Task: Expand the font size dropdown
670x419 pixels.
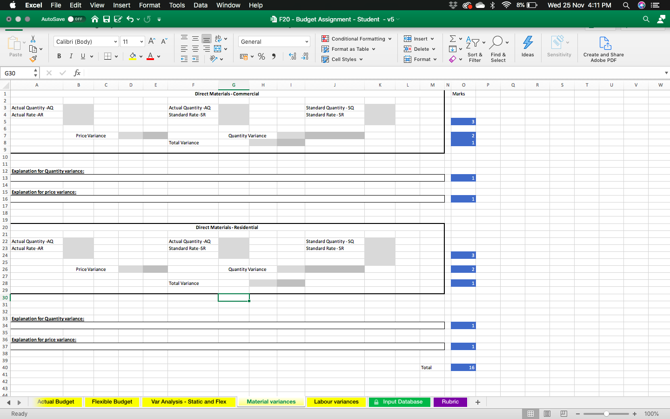Action: point(132,41)
